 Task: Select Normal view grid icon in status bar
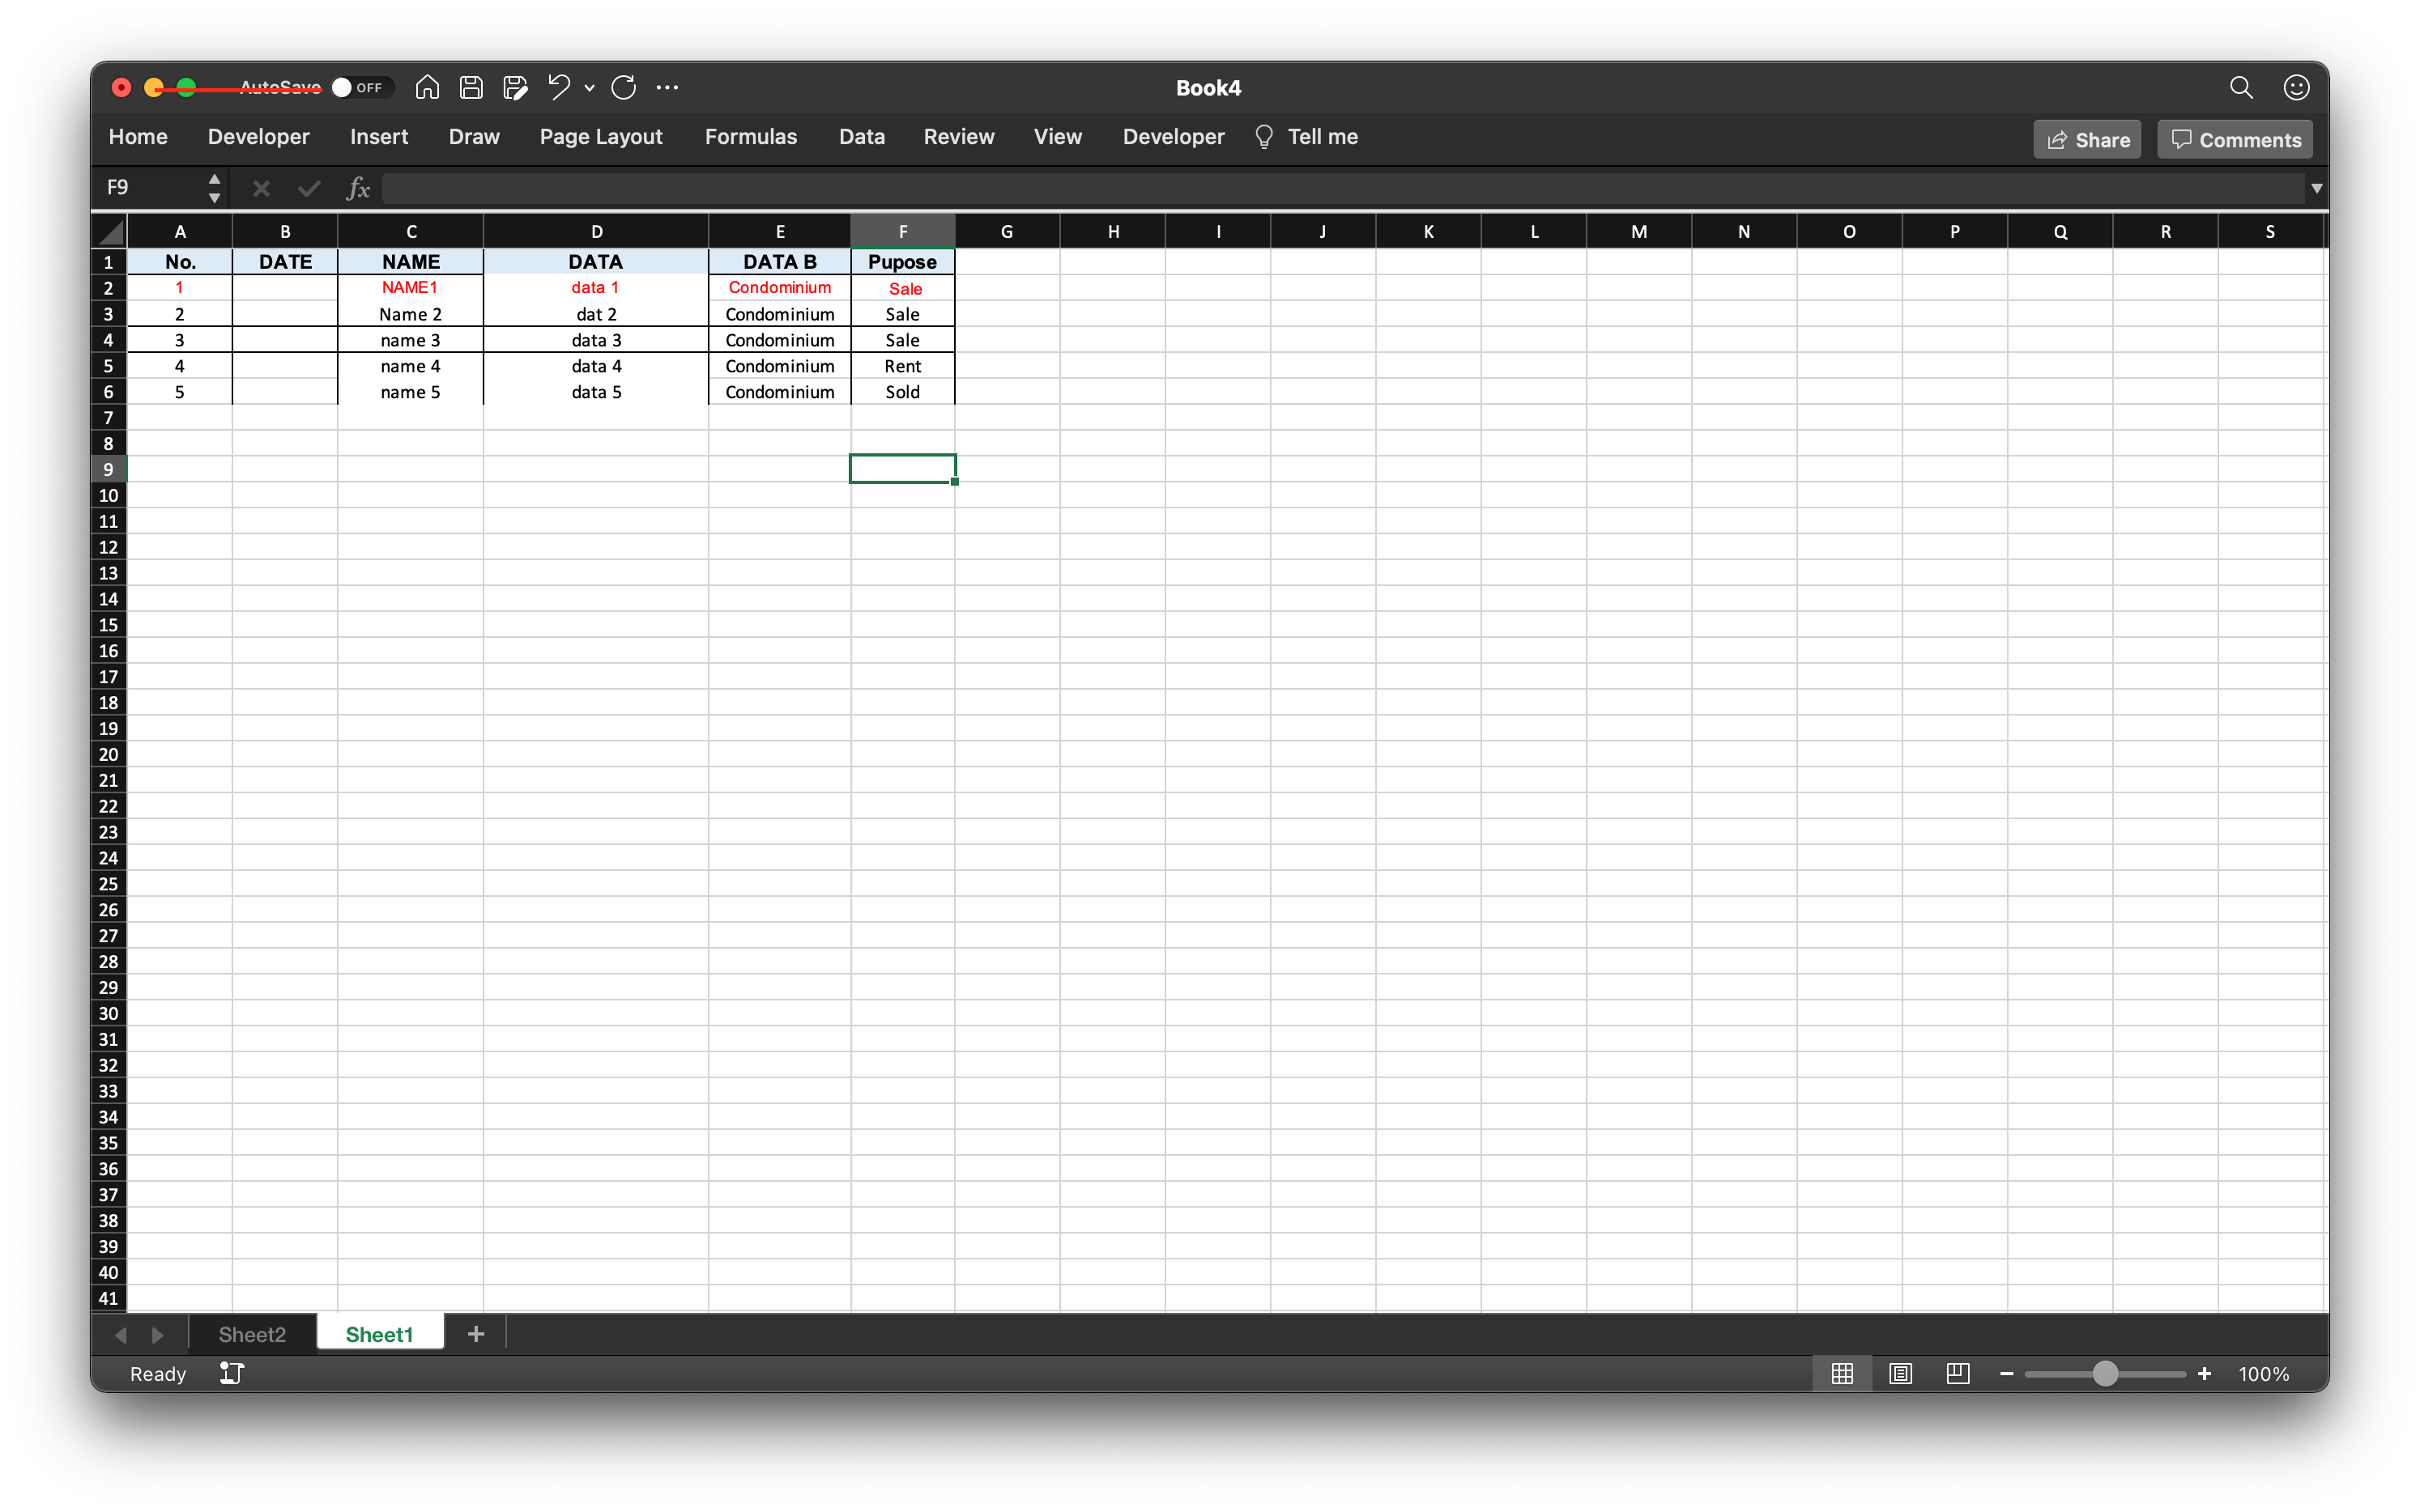click(x=1842, y=1373)
